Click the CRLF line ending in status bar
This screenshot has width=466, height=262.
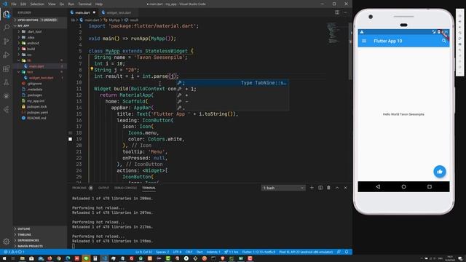(x=189, y=252)
